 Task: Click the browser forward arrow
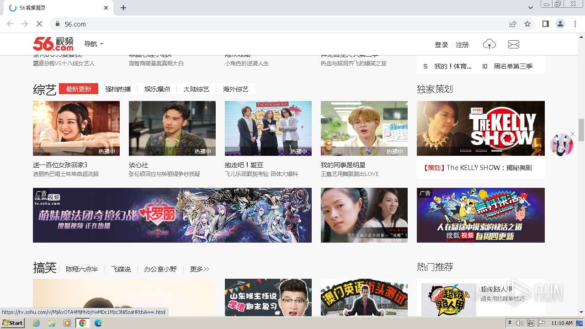(25, 24)
